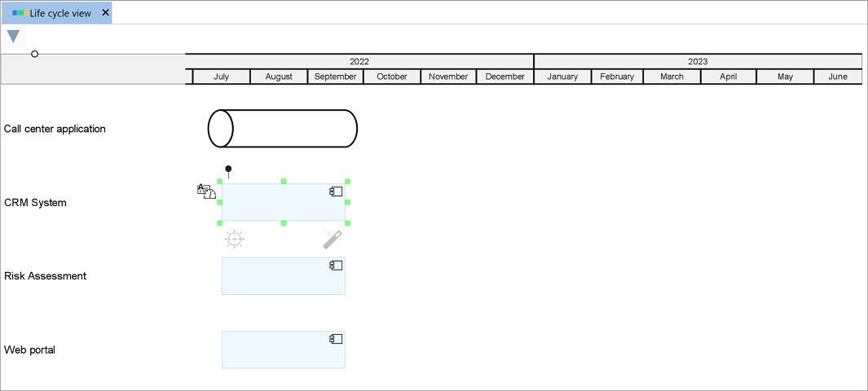Click the 2022 year header
868x391 pixels.
359,61
